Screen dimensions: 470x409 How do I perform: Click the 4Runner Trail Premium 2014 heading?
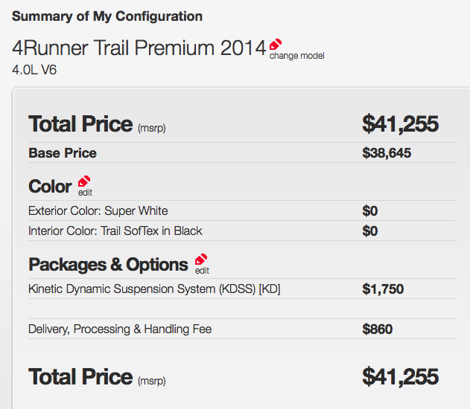(139, 48)
